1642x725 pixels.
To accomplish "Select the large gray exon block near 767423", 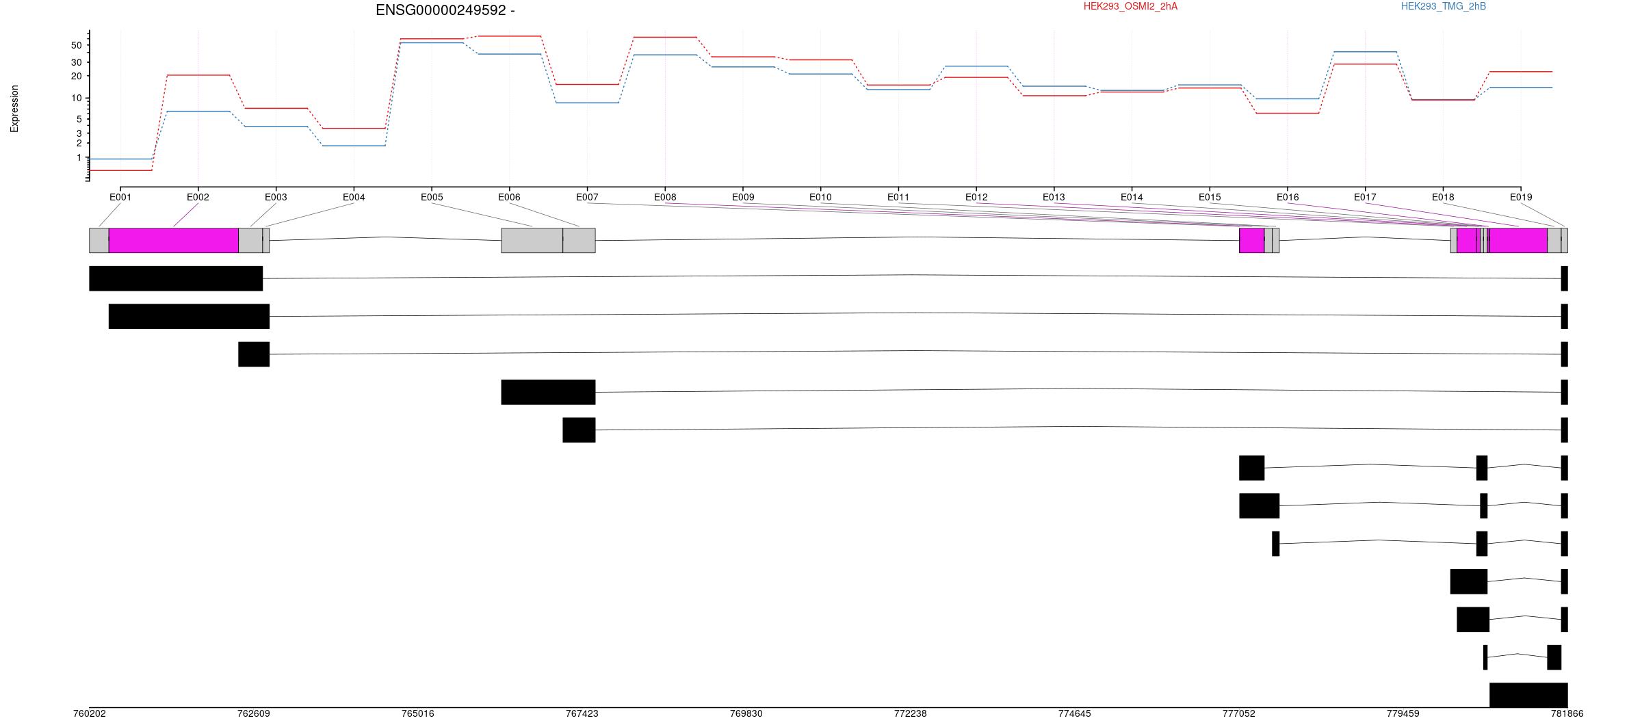I will point(532,240).
